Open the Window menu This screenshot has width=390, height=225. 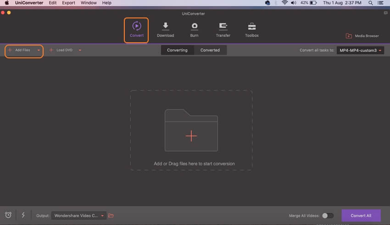click(89, 3)
